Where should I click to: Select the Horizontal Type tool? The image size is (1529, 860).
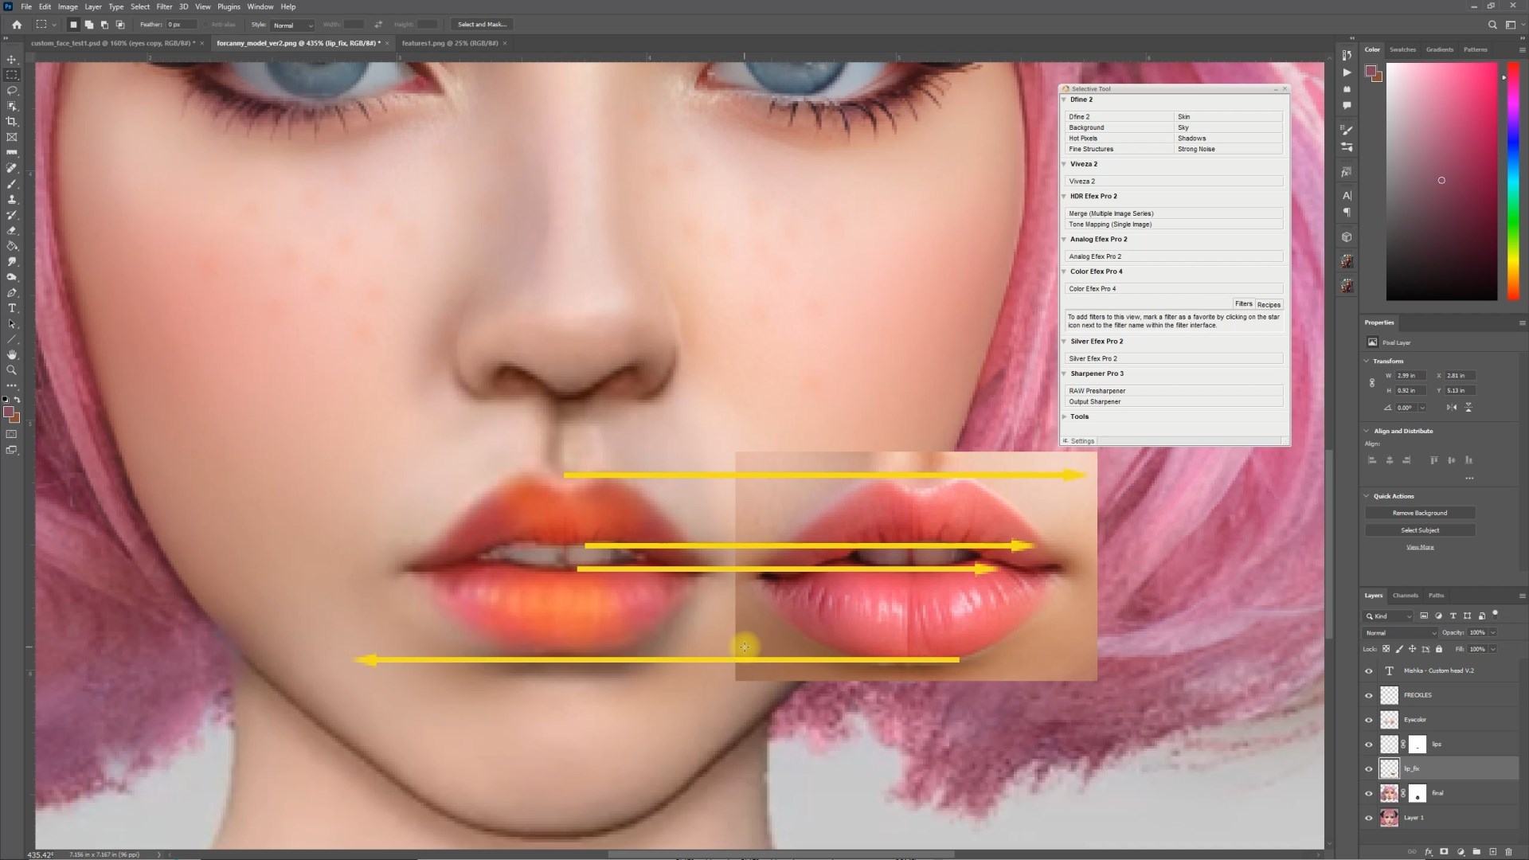click(11, 308)
